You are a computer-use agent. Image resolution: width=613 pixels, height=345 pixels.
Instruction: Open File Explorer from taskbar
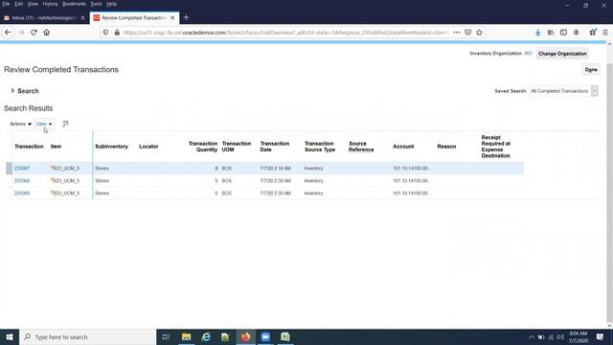187,336
